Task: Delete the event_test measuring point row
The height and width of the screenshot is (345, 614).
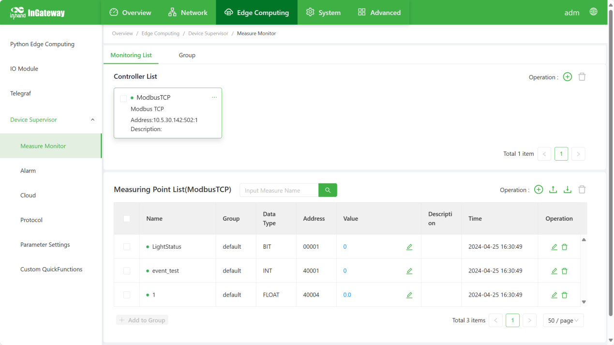Action: coord(564,271)
